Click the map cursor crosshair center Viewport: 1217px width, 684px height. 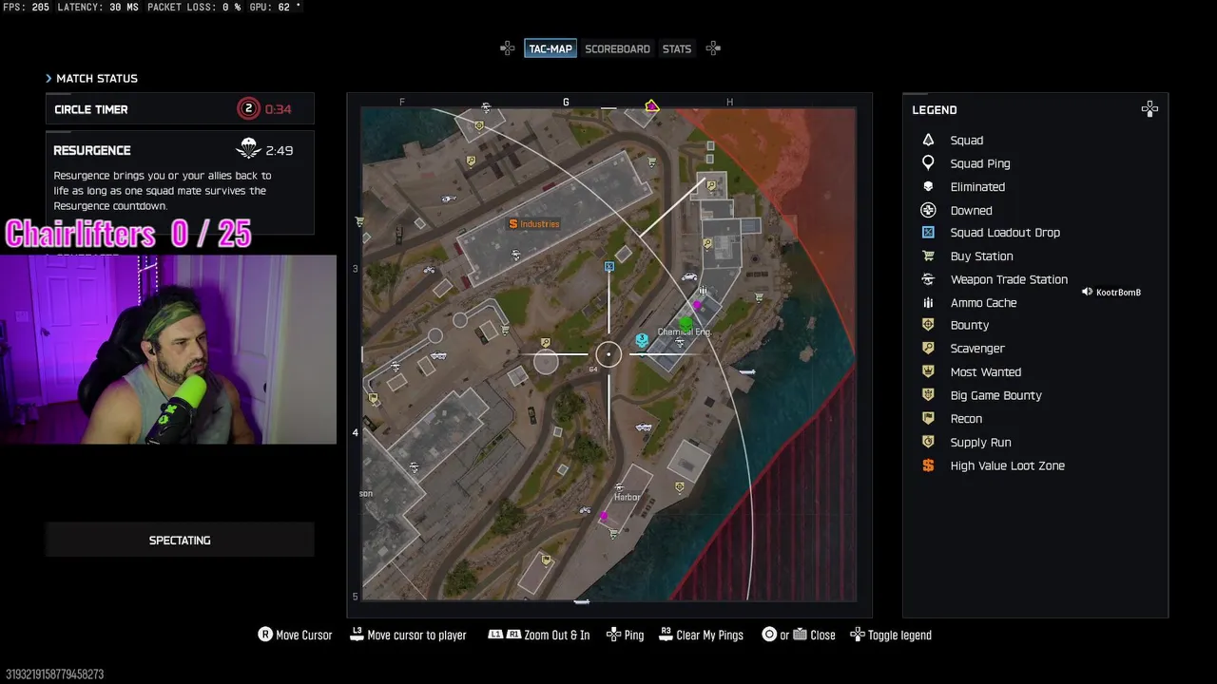pyautogui.click(x=608, y=354)
